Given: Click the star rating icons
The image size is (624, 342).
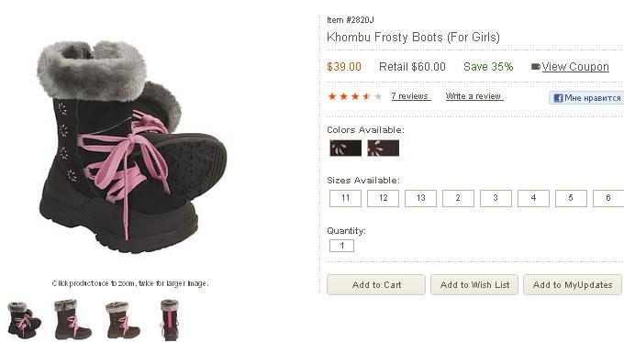Looking at the screenshot, I should (x=354, y=96).
